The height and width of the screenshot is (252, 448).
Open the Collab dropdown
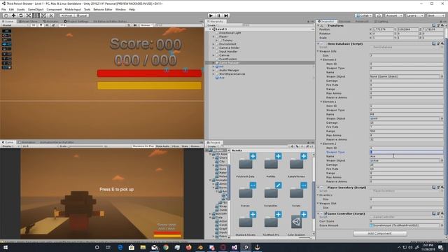tap(364, 15)
